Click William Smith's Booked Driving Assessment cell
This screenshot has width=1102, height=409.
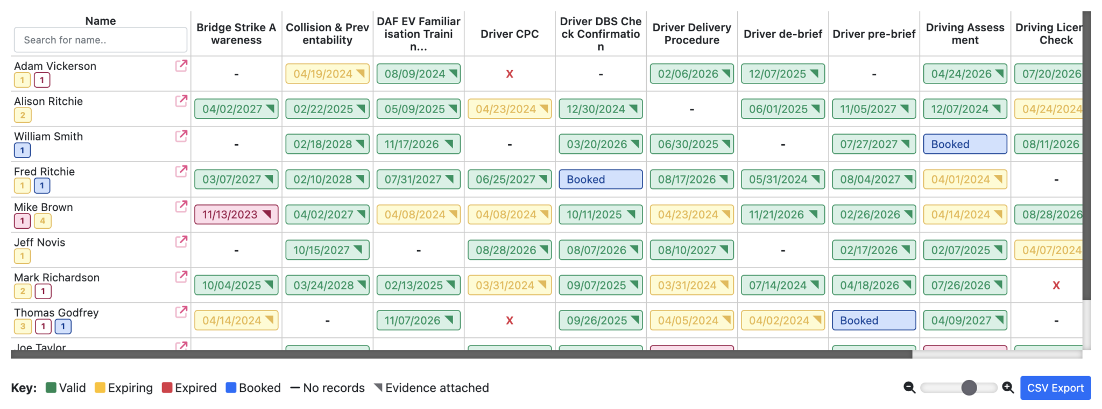965,144
